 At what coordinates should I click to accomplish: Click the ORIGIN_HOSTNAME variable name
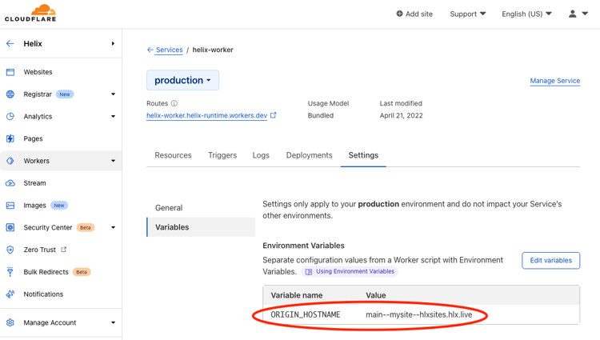point(306,314)
